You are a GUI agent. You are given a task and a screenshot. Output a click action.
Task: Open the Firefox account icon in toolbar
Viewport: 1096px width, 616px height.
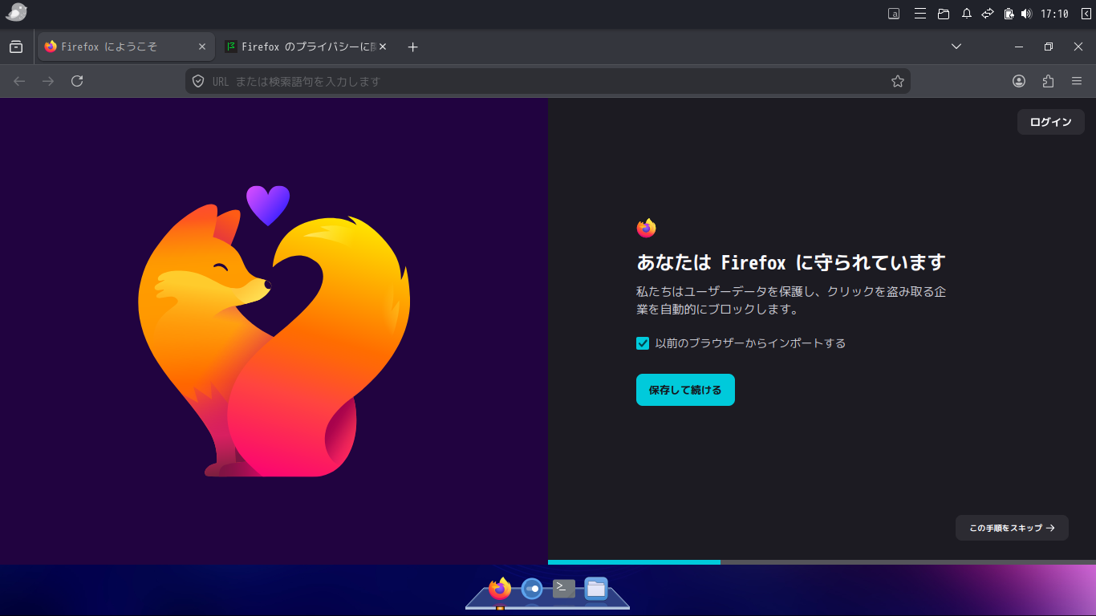[x=1019, y=81]
